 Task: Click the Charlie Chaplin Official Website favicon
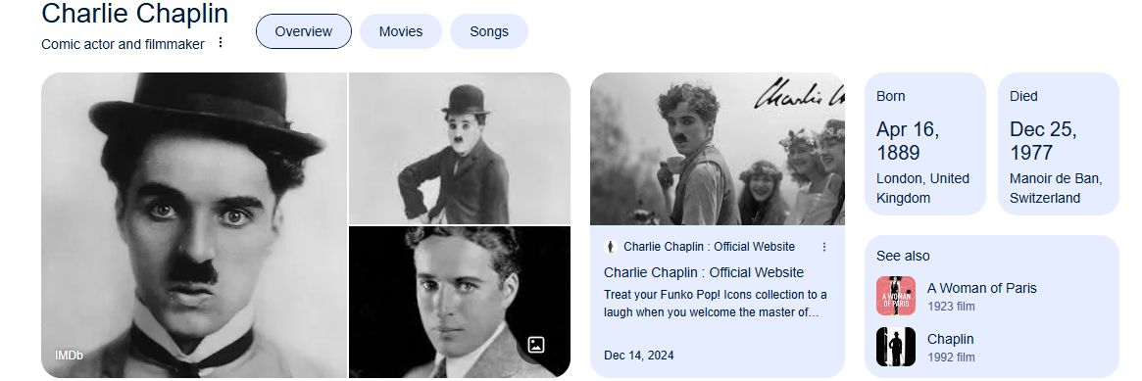611,247
